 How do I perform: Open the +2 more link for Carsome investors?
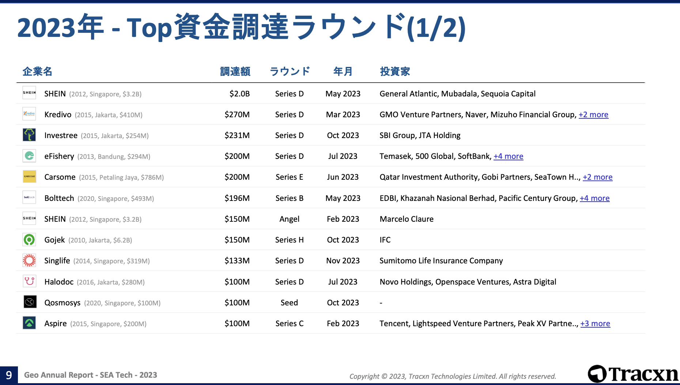point(597,177)
